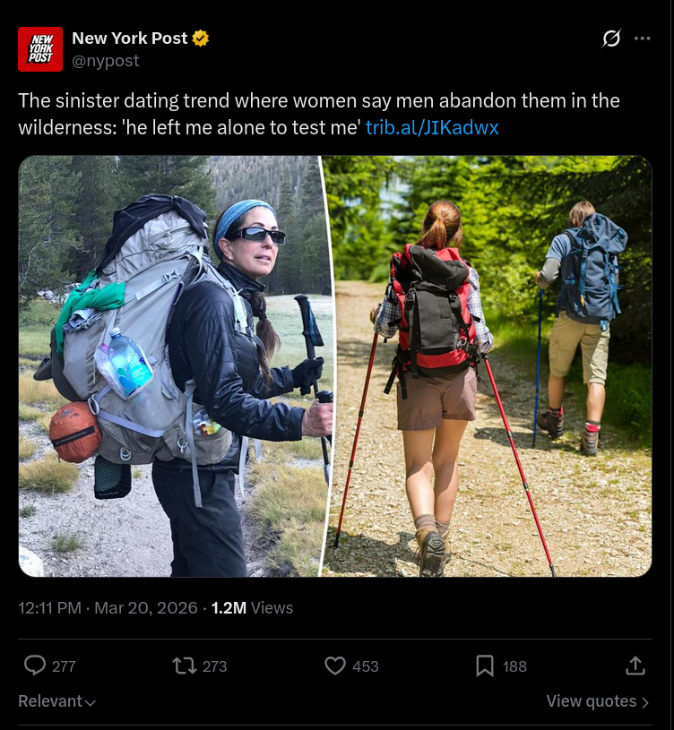
Task: Like the post with the heart icon
Action: [x=335, y=666]
